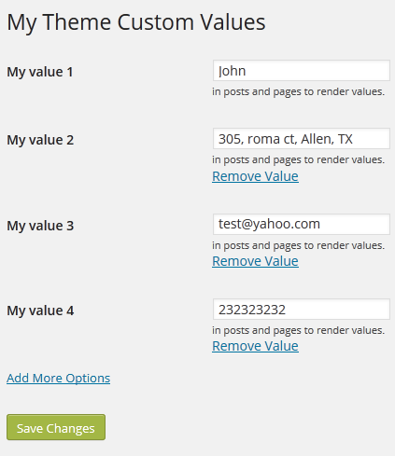The image size is (395, 456).
Task: Click the word Custom in the page heading
Action: (156, 22)
